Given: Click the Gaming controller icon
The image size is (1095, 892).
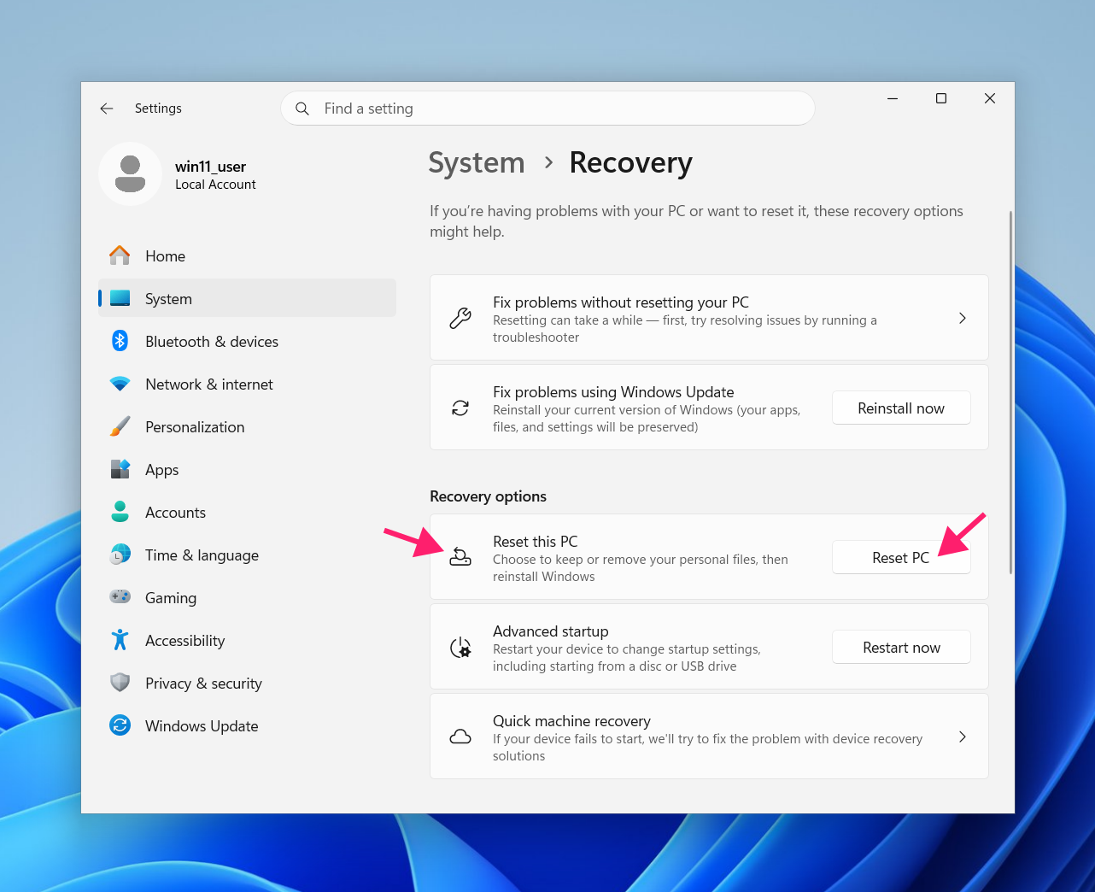Looking at the screenshot, I should (120, 597).
